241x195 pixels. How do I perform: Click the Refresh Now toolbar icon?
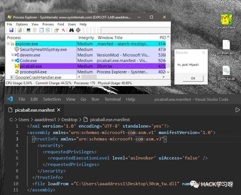pyautogui.click(x=20, y=30)
